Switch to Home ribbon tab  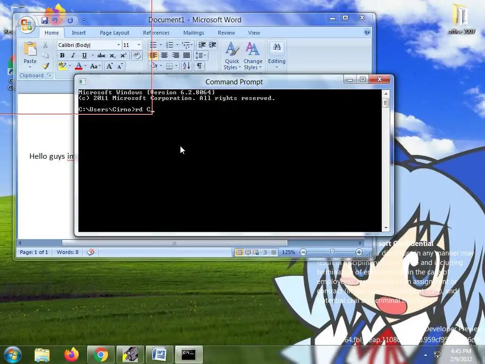[51, 33]
